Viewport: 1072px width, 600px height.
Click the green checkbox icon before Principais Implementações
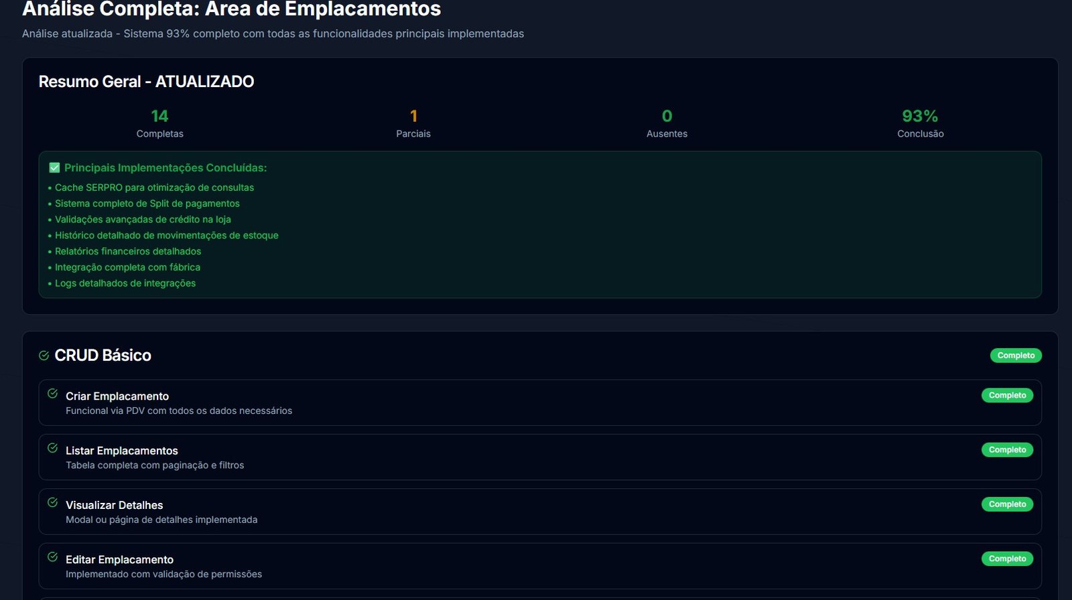54,167
